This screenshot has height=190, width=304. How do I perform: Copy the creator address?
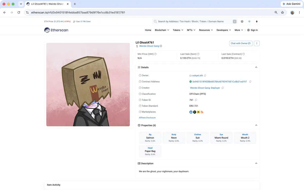[223, 88]
